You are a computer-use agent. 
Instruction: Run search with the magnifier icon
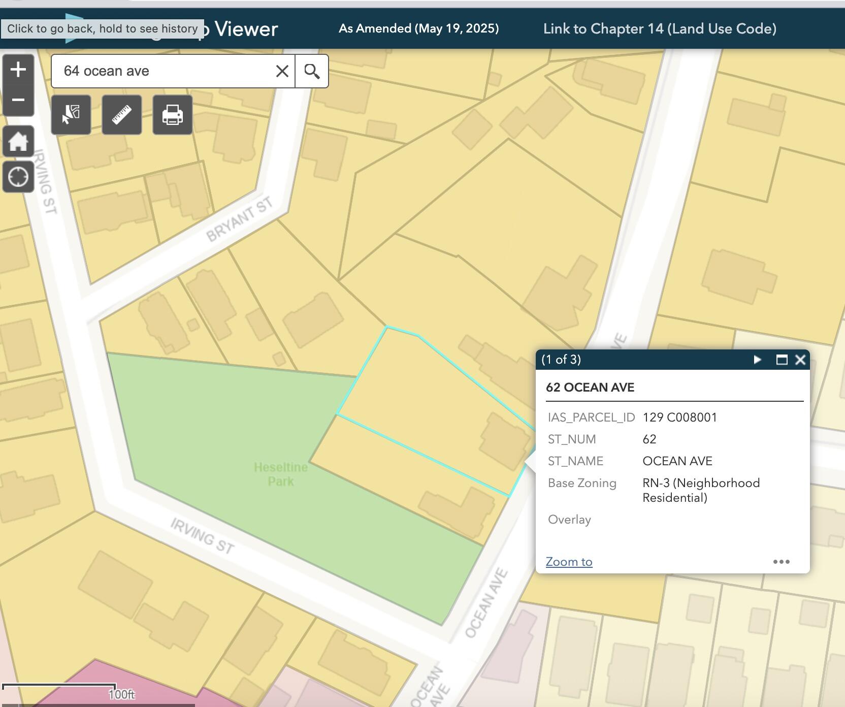(312, 71)
